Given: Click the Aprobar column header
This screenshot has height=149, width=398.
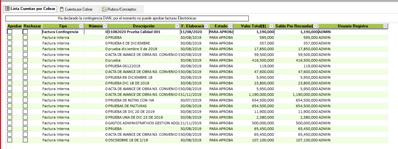Looking at the screenshot, I should click(x=15, y=26).
